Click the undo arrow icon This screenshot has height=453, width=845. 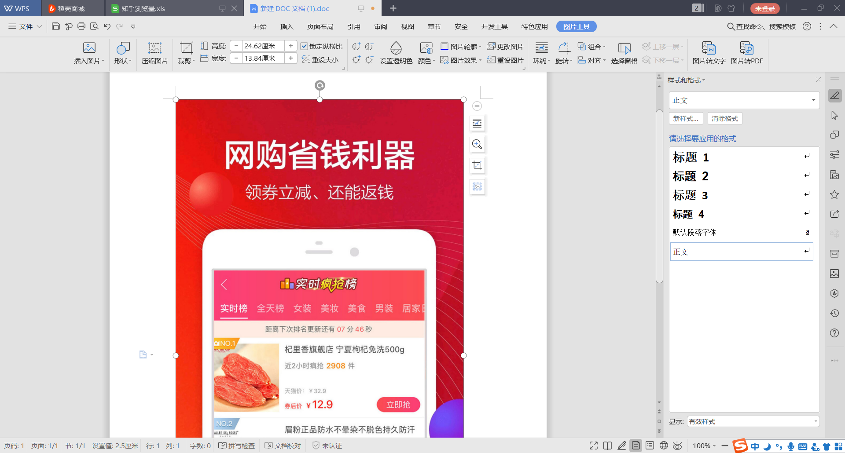tap(107, 26)
